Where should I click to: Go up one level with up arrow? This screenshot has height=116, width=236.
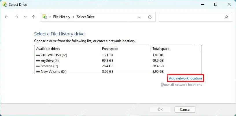point(34,17)
